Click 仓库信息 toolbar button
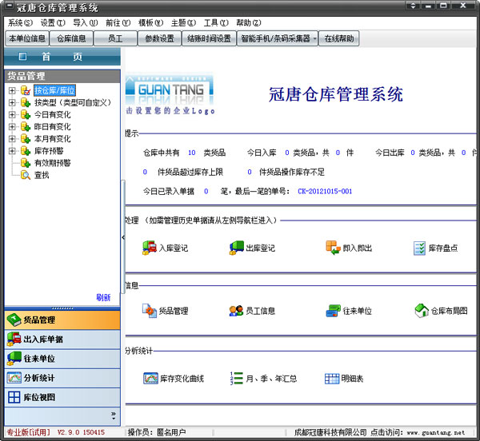This screenshot has width=480, height=441. coord(71,38)
